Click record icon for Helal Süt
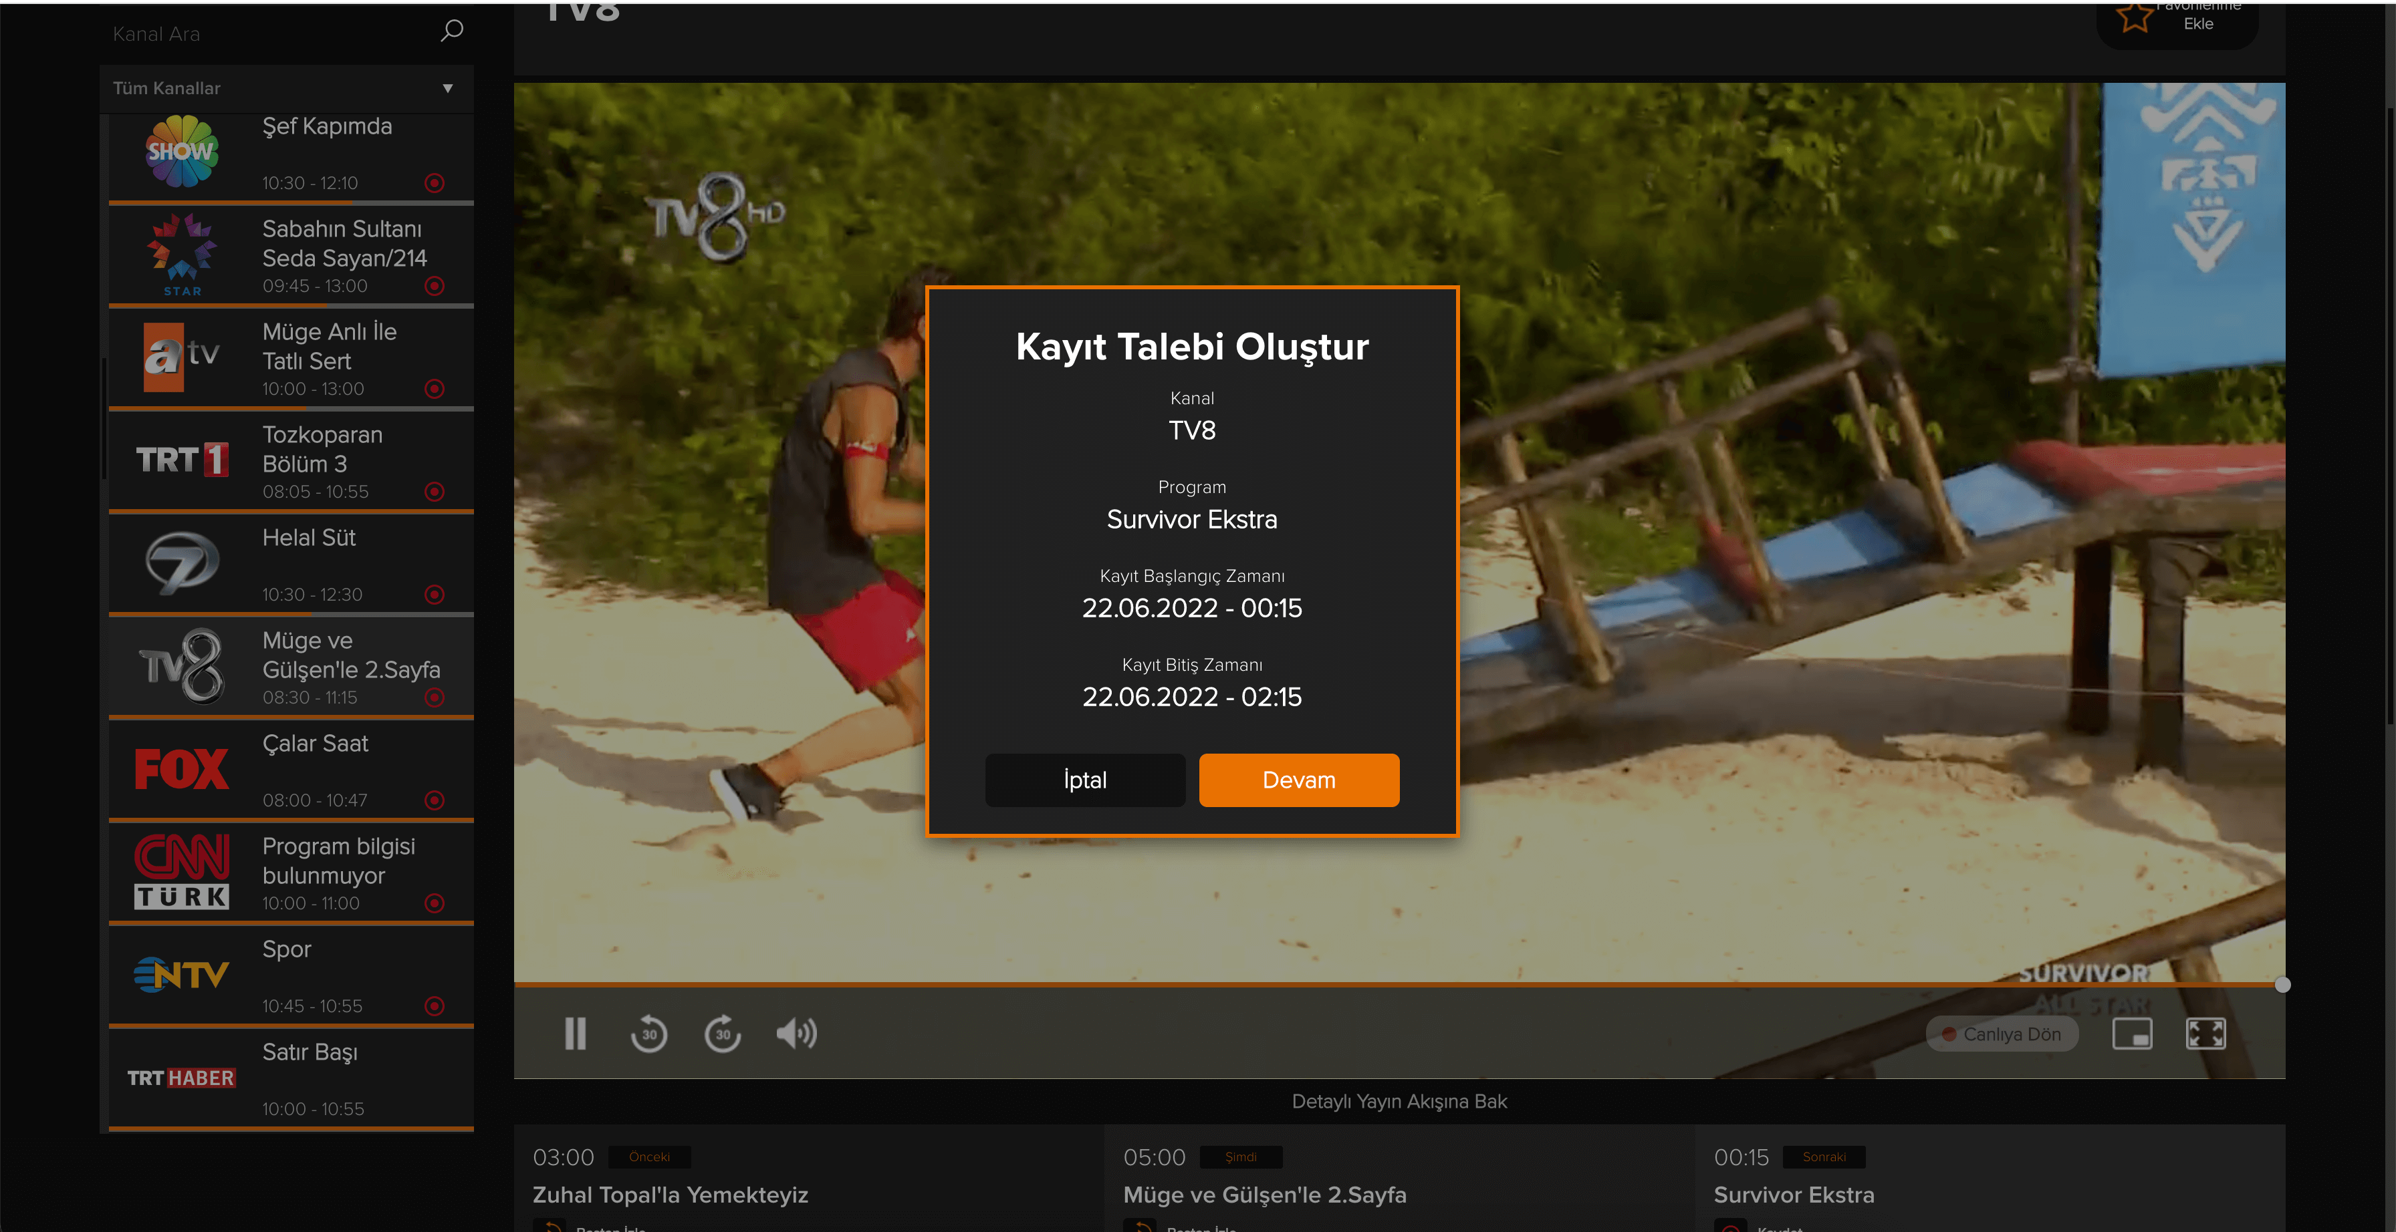 [435, 595]
